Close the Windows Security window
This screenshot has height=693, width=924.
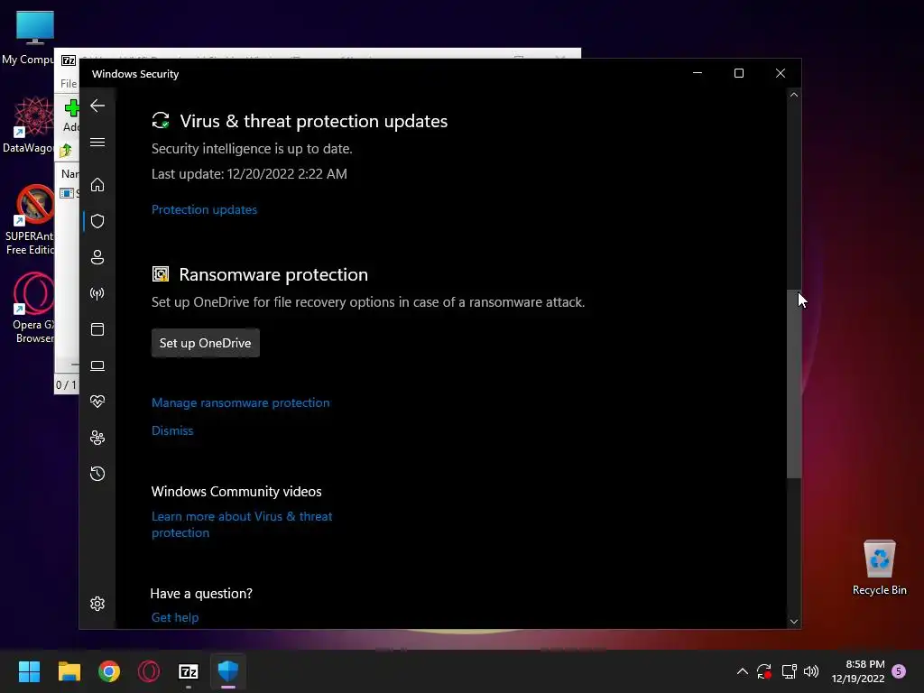click(x=781, y=73)
